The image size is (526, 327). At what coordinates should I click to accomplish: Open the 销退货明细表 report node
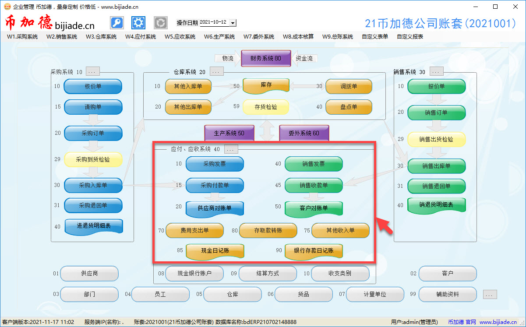click(436, 205)
